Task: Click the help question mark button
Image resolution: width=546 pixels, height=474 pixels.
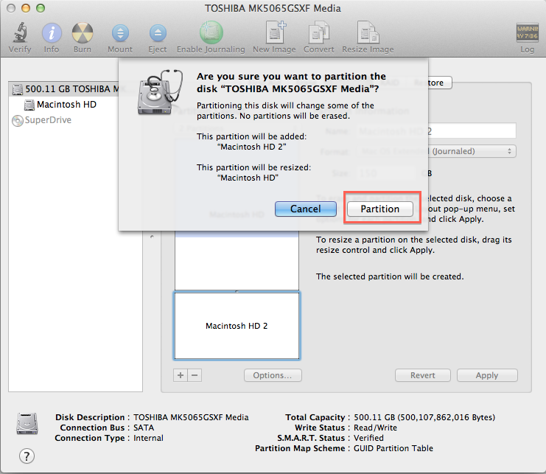Action: (27, 456)
